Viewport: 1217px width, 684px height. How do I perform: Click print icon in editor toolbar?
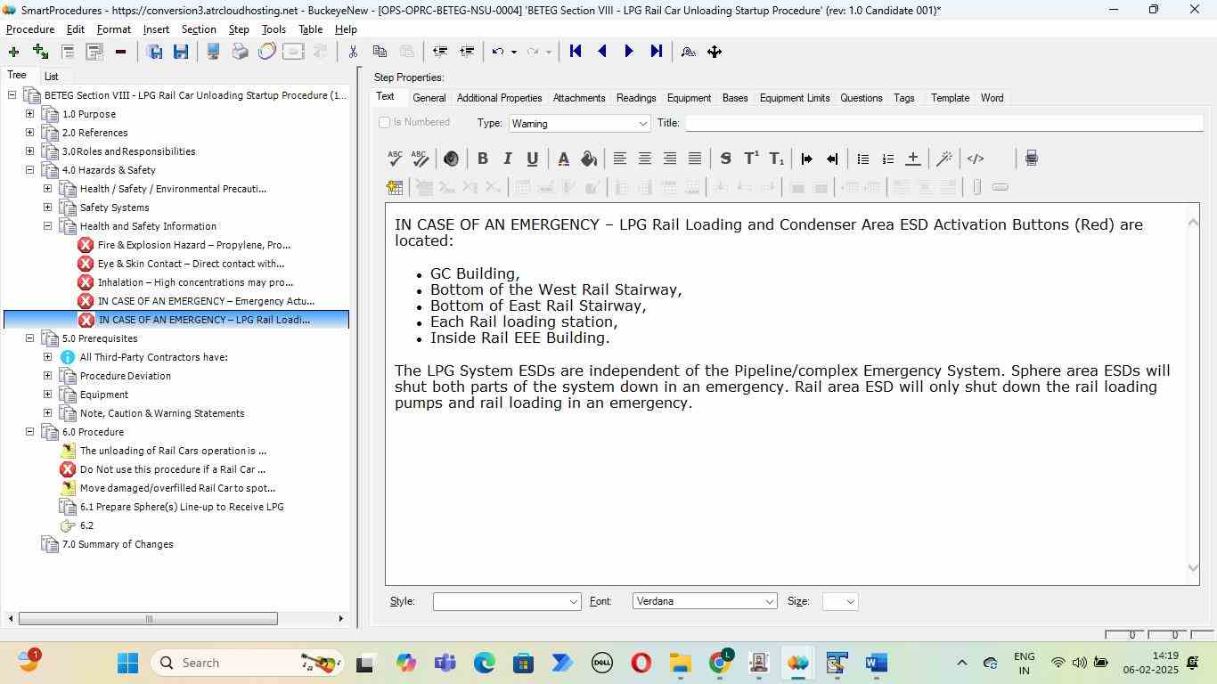1031,159
